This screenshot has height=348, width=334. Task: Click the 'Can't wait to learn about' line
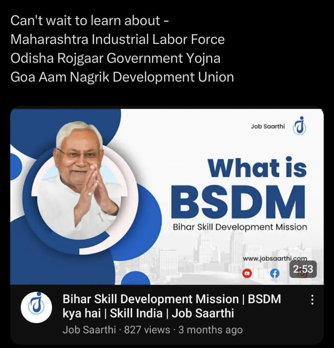pyautogui.click(x=90, y=20)
